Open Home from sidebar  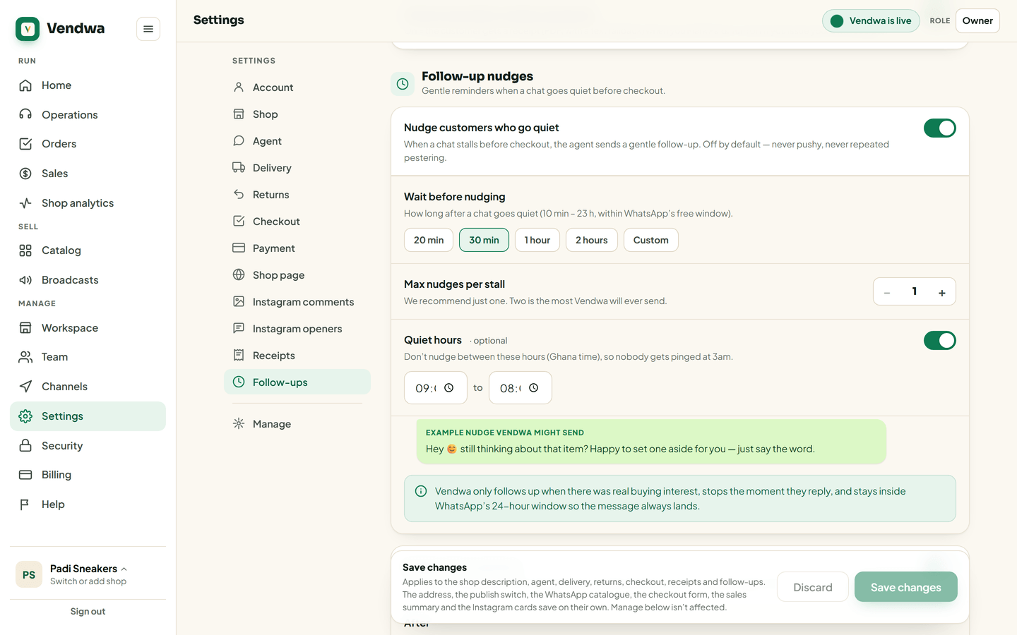(88, 85)
